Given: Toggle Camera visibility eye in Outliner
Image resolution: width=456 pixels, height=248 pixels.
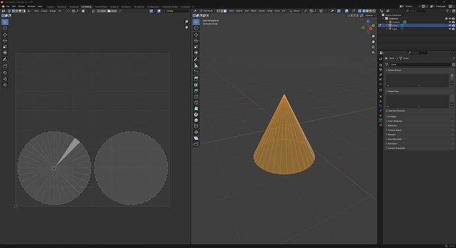Looking at the screenshot, I should click(x=450, y=22).
